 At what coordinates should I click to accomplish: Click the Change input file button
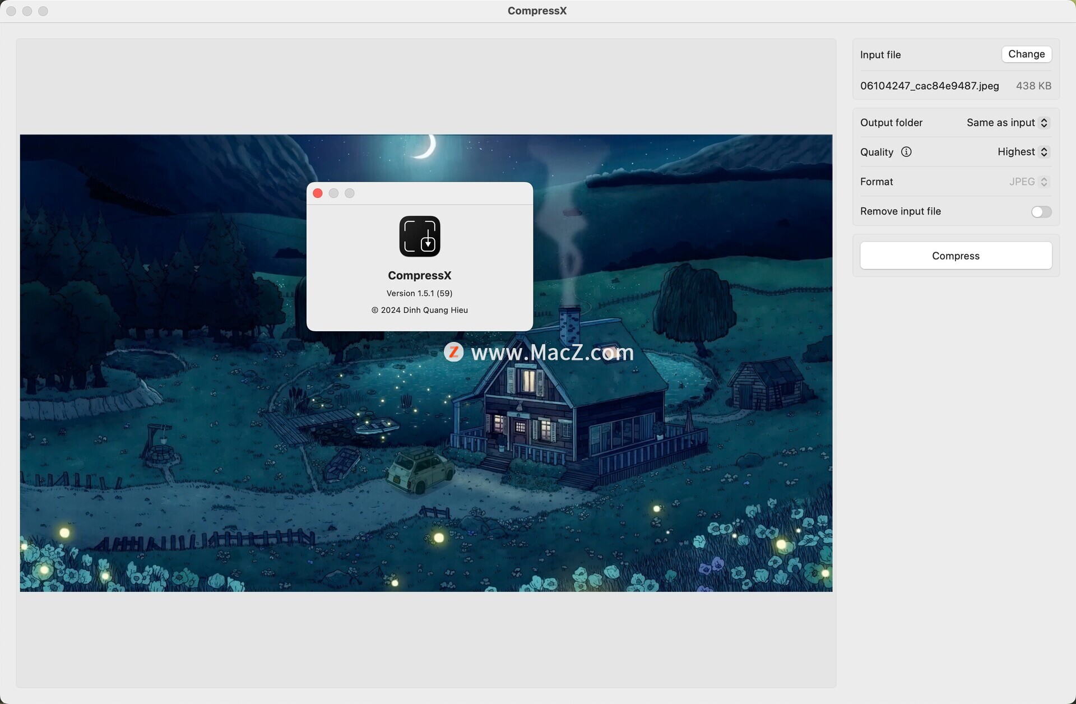coord(1026,54)
